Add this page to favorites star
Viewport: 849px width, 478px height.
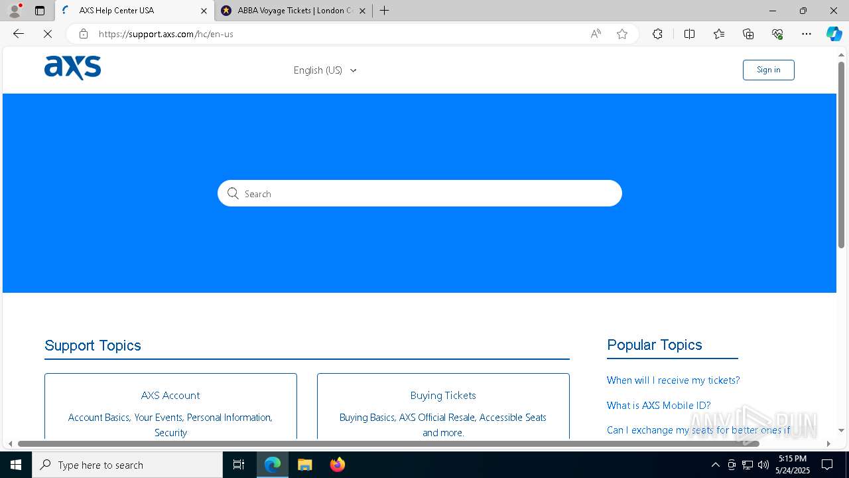[x=622, y=34]
